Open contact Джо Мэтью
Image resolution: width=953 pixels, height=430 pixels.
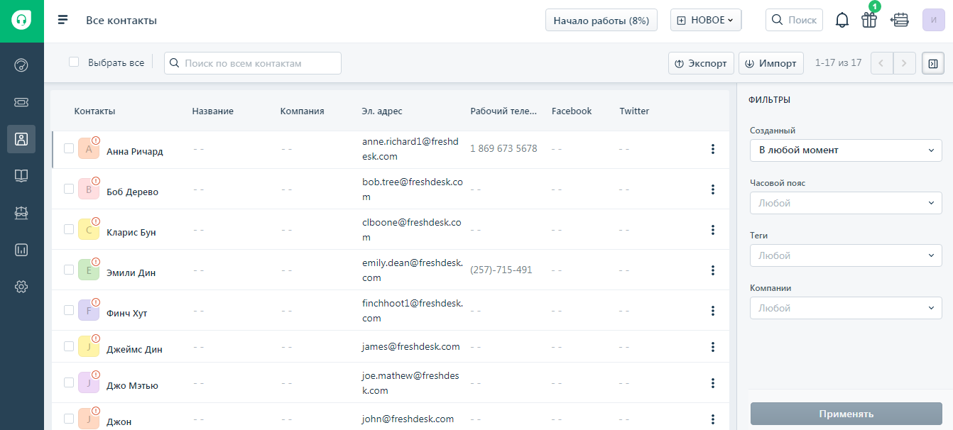point(132,385)
